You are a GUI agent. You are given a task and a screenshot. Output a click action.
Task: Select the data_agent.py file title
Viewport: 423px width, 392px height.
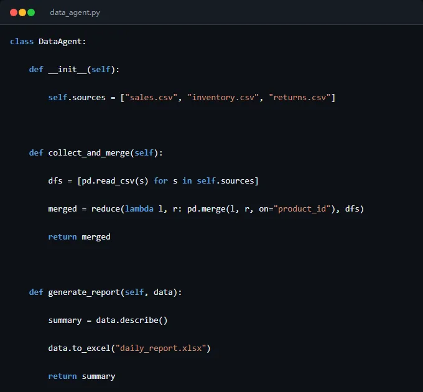75,12
